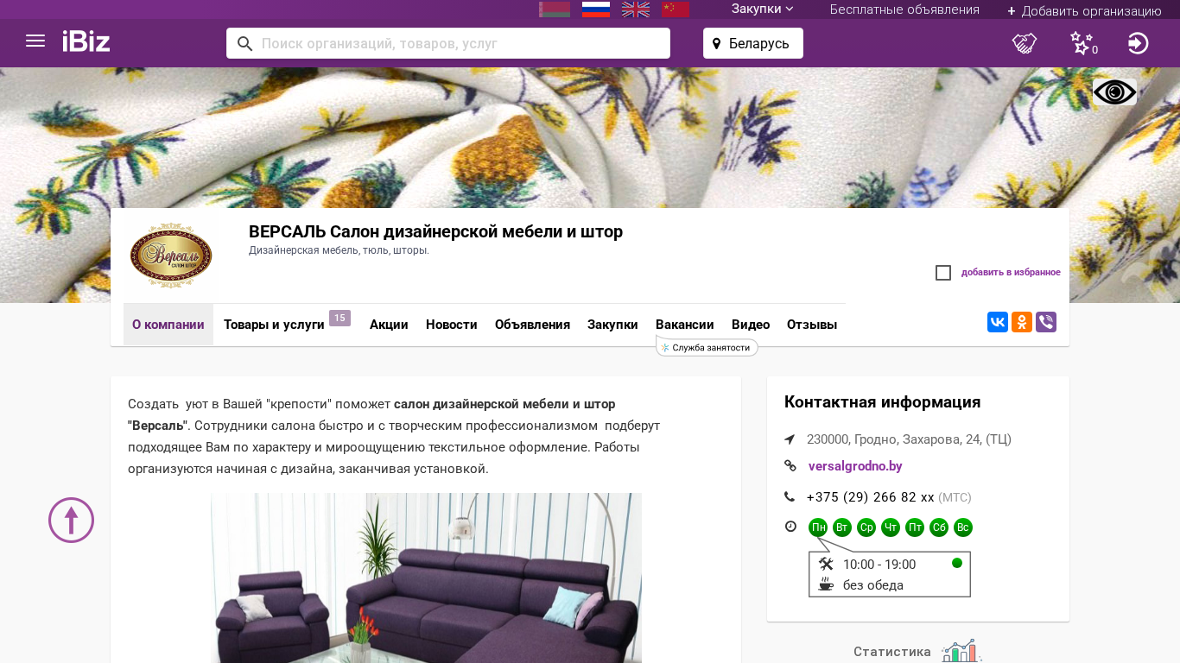
Task: Click the handshake icon in the header
Action: coord(1025,43)
